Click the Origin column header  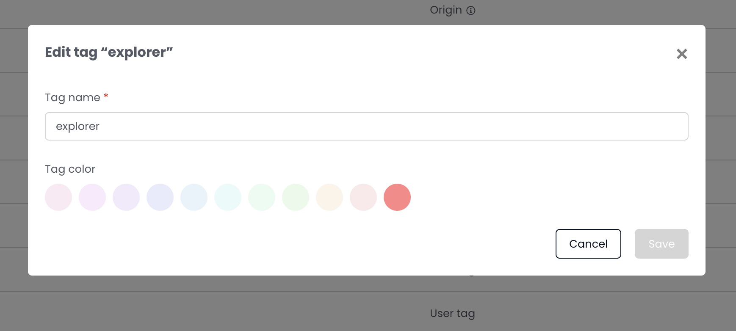tap(445, 10)
